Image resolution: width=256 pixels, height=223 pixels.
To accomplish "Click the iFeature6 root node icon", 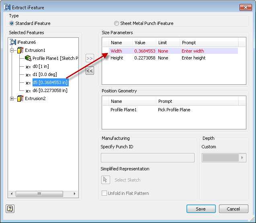I will pos(12,42).
